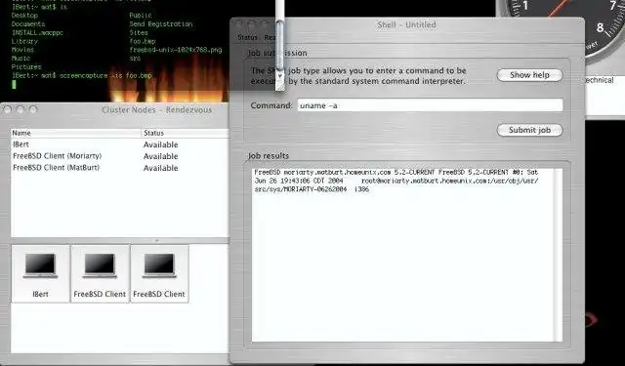Click Send Registration in Terminal listing
This screenshot has width=625, height=366.
coord(161,23)
